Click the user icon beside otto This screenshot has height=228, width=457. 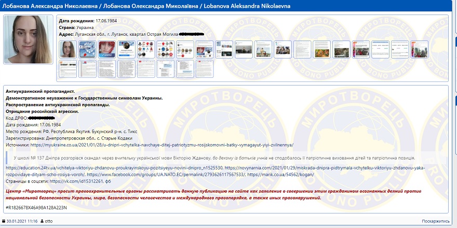pos(42,221)
